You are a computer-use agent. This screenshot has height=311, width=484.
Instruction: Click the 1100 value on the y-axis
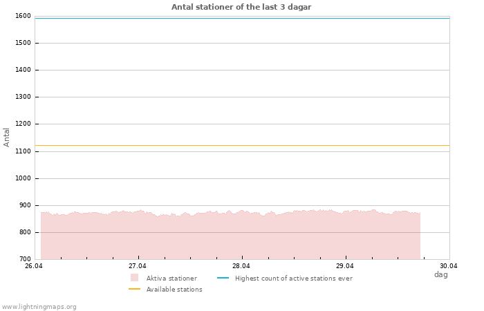point(23,151)
